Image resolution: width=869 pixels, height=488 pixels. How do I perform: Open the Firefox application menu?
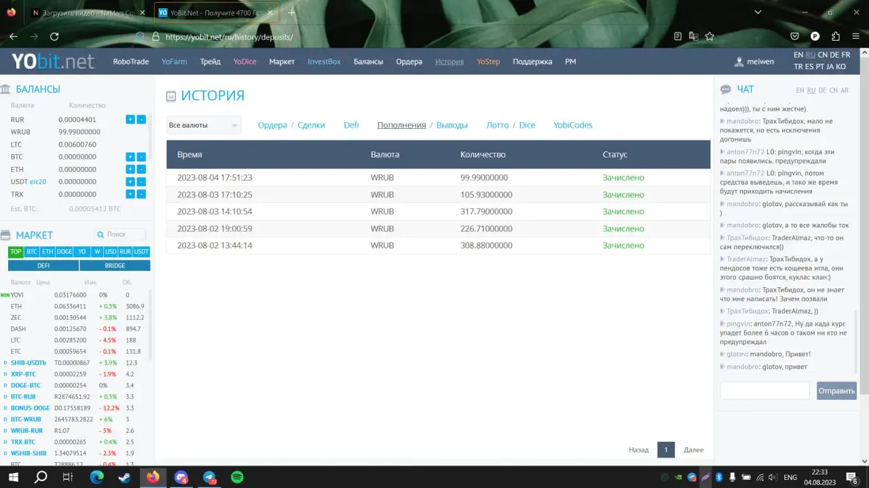pyautogui.click(x=854, y=37)
